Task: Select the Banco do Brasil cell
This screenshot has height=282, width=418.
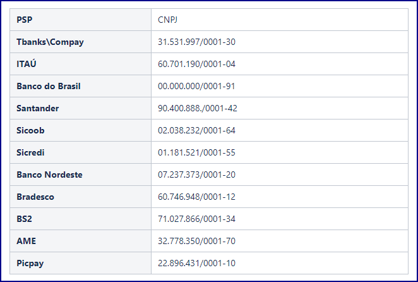Action: 81,86
